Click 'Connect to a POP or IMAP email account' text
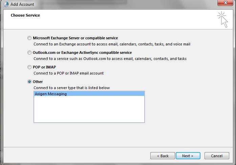The image size is (236, 165). [68, 73]
